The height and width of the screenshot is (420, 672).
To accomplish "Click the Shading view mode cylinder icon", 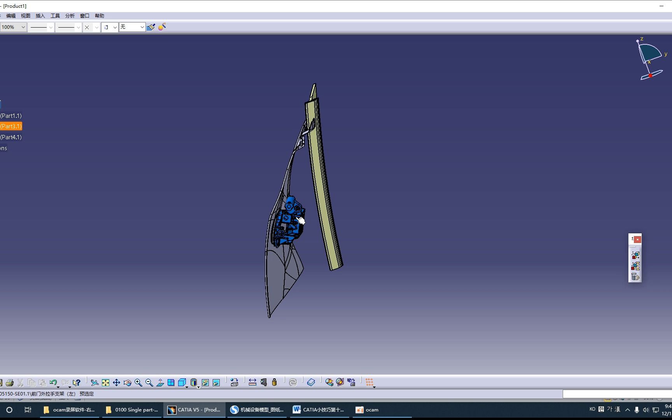I will point(194,383).
